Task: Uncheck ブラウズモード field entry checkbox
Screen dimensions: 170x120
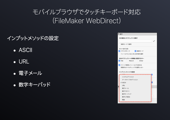Action: 120,51
